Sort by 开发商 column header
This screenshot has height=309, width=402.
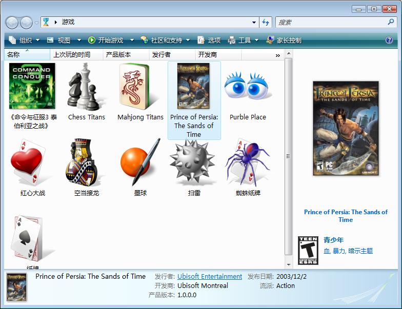(x=218, y=54)
